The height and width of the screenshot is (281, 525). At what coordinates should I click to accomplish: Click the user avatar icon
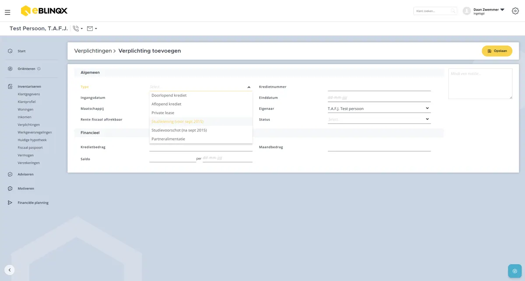(x=467, y=11)
